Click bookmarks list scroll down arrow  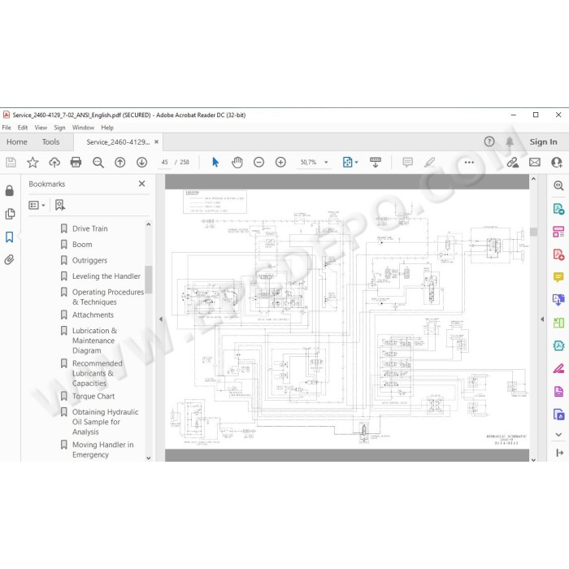[149, 458]
